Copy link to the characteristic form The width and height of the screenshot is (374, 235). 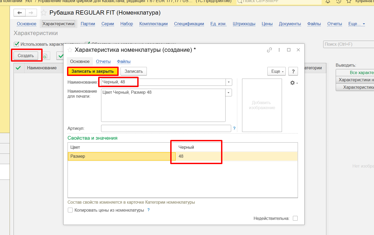click(x=269, y=50)
